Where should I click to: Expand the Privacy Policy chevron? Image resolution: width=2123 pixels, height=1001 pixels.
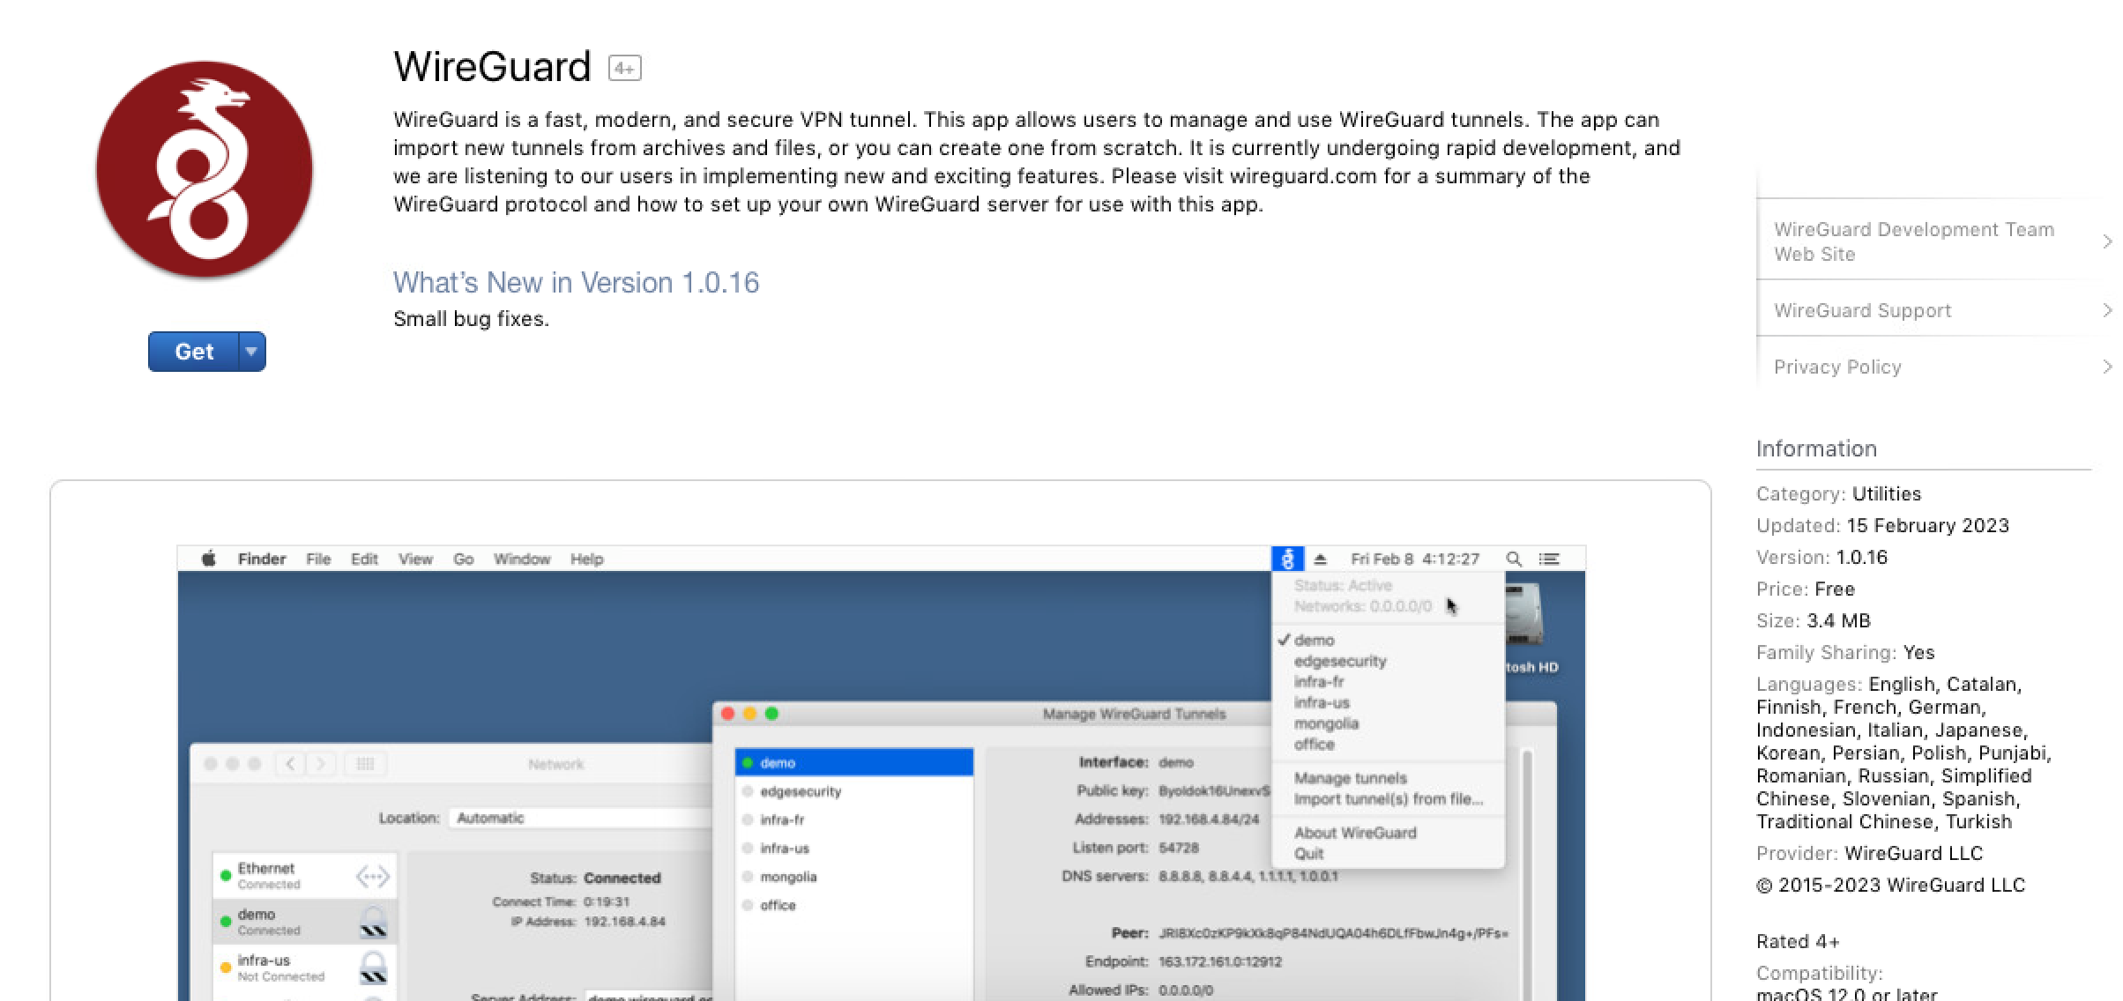2106,367
